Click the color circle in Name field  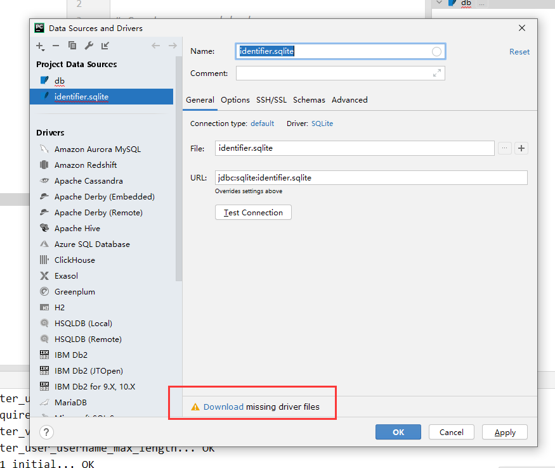[436, 51]
